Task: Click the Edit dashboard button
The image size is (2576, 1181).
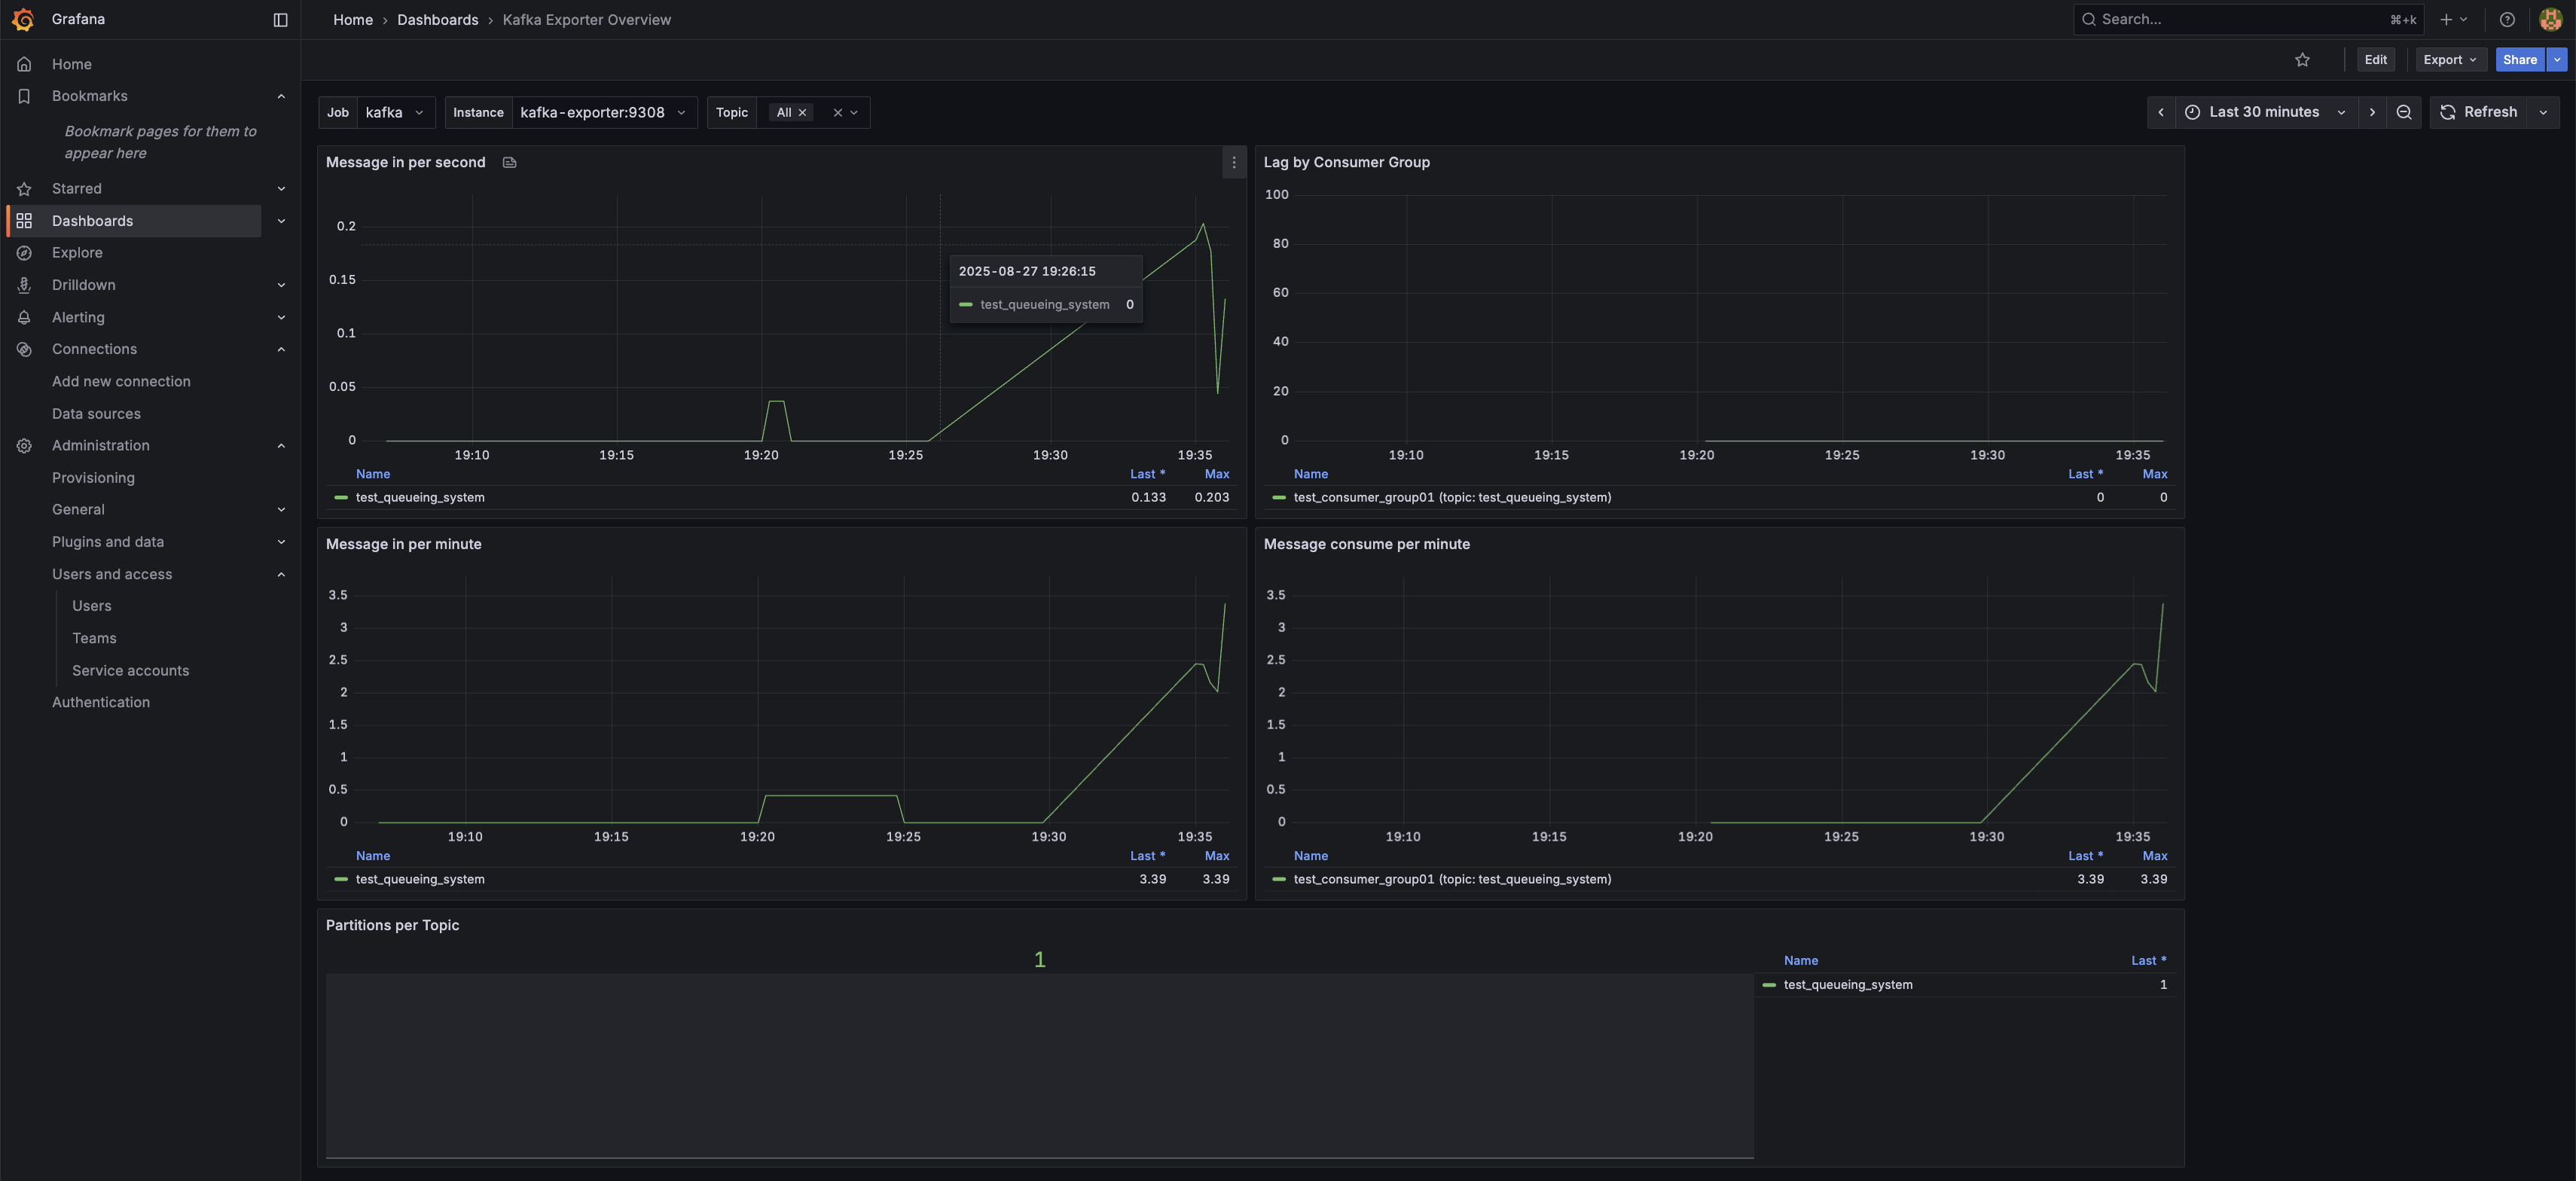Action: click(2375, 60)
